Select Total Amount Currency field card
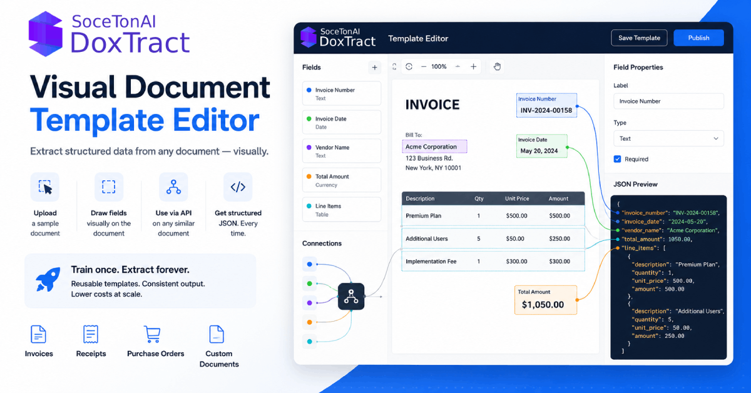 [x=341, y=180]
